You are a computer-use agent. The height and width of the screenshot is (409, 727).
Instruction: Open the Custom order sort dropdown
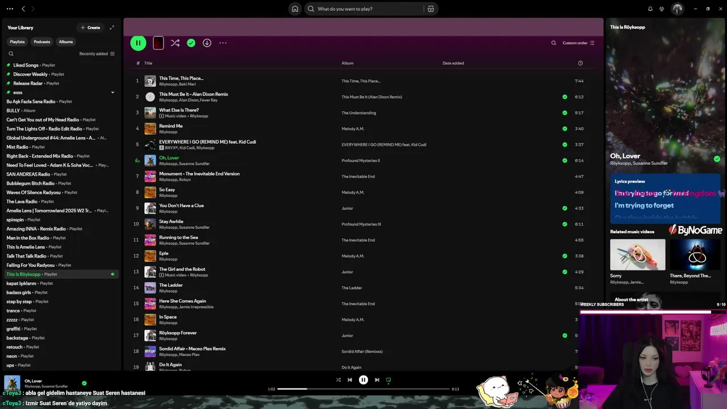pos(578,43)
